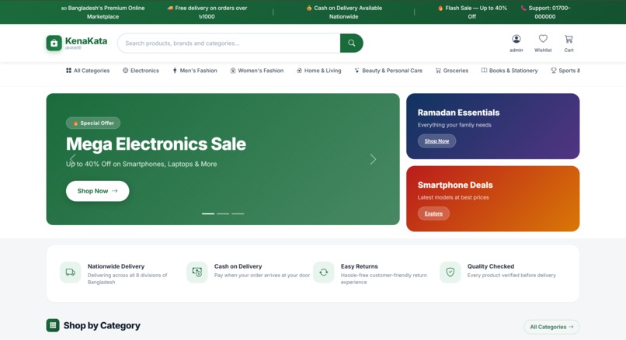626x340 pixels.
Task: Click the Shop by Category grid icon
Action: pyautogui.click(x=53, y=325)
